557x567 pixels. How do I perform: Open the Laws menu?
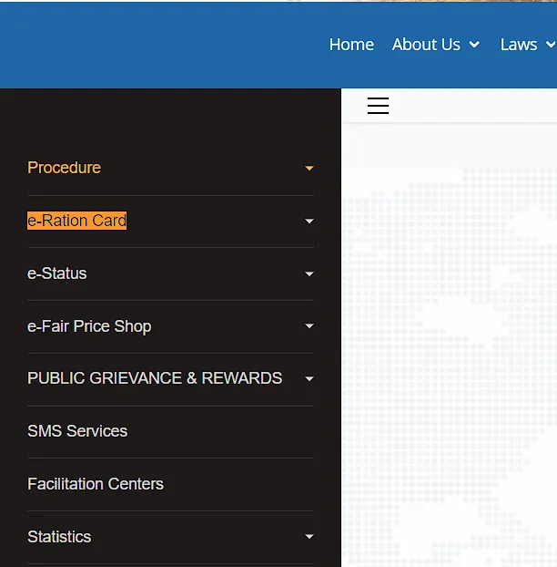[x=519, y=45]
